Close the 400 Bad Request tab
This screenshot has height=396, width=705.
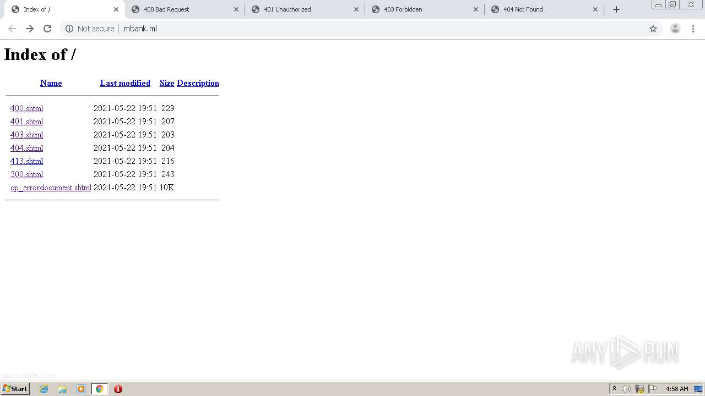(x=236, y=9)
